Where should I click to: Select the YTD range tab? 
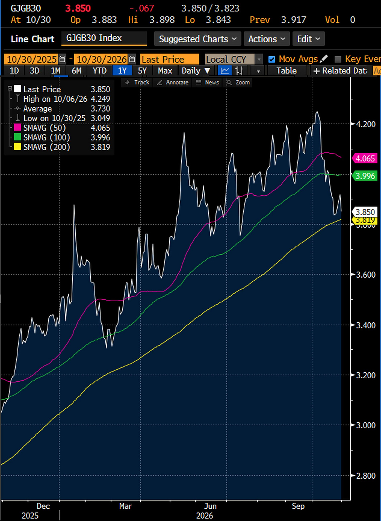100,71
